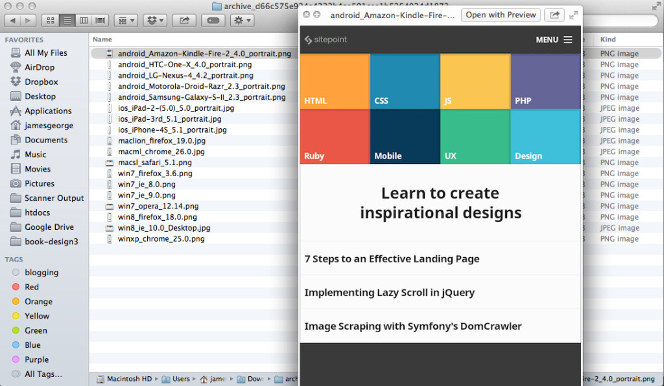The height and width of the screenshot is (386, 664).
Task: Click the Open with Preview button
Action: (501, 15)
